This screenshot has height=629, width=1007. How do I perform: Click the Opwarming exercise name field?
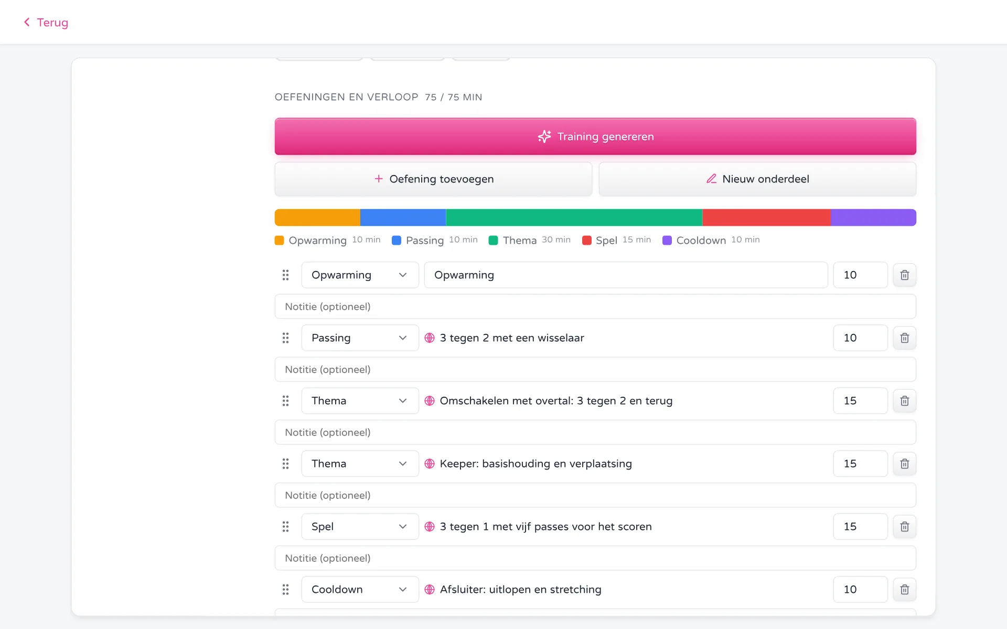(626, 275)
